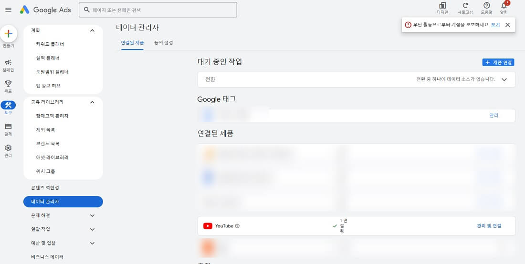Screen dimensions: 525x264
Task: Open 비즈니스 데이터
Action: click(47, 257)
